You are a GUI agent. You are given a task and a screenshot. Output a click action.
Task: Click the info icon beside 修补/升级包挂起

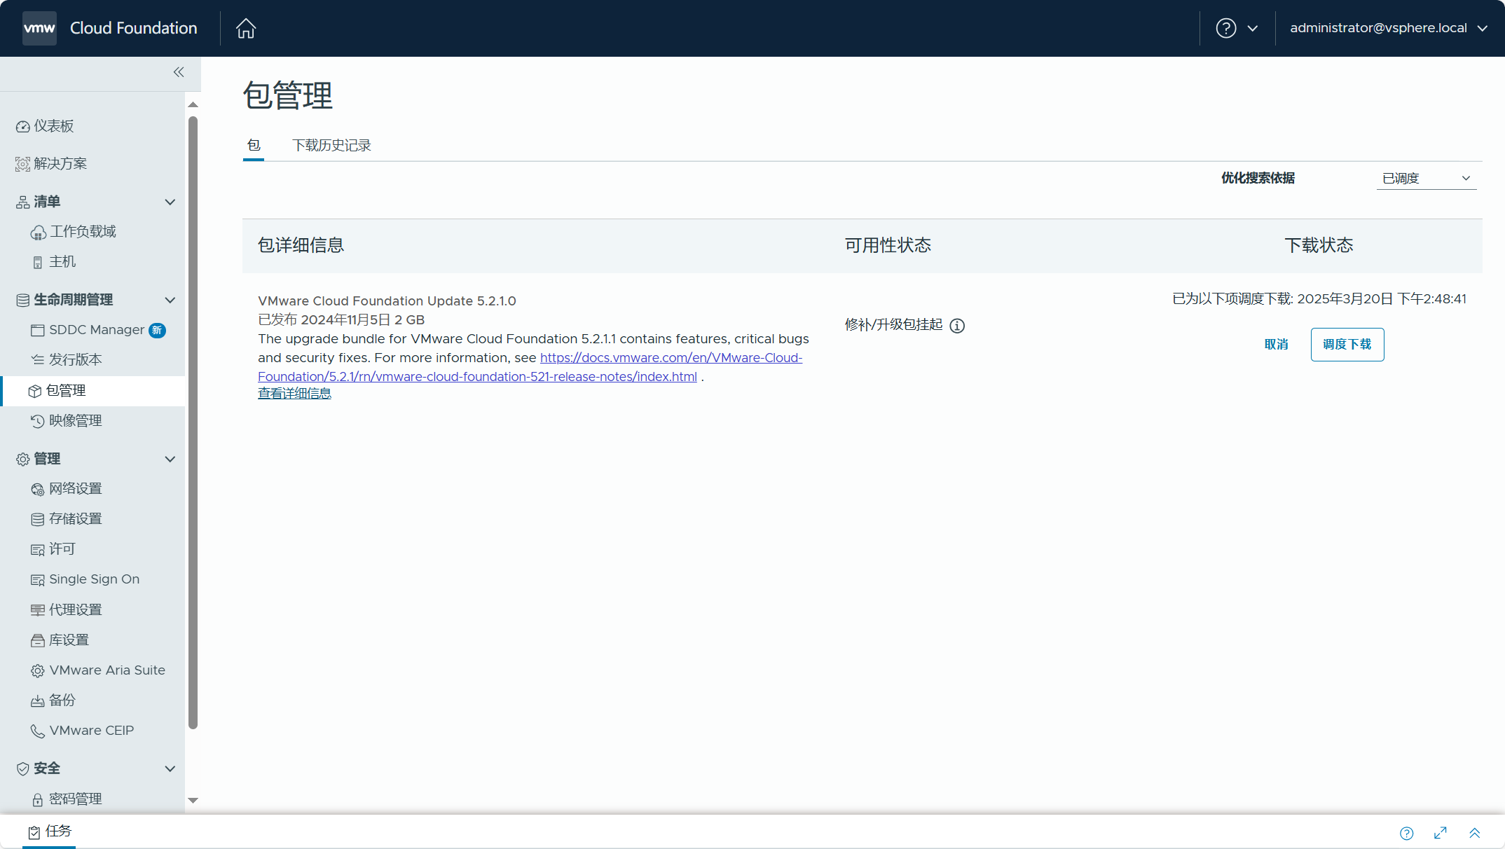(x=957, y=326)
